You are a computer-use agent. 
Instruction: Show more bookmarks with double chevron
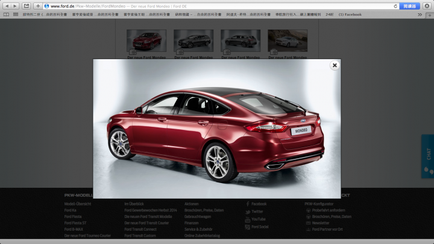point(420,14)
